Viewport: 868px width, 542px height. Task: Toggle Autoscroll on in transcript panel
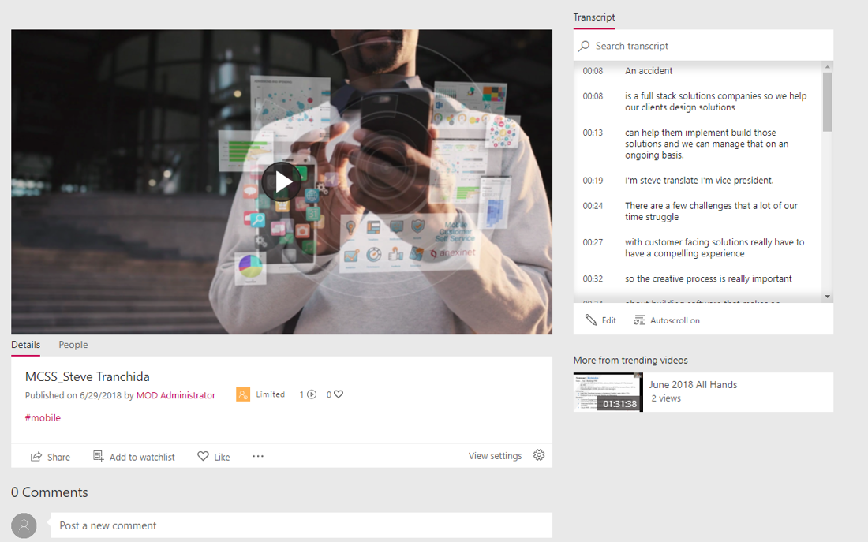pos(667,320)
